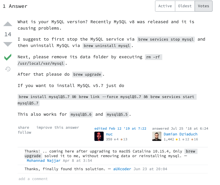The image size is (220, 185).
Task: Open Damian Dziaduch's profile link
Action: point(180,134)
